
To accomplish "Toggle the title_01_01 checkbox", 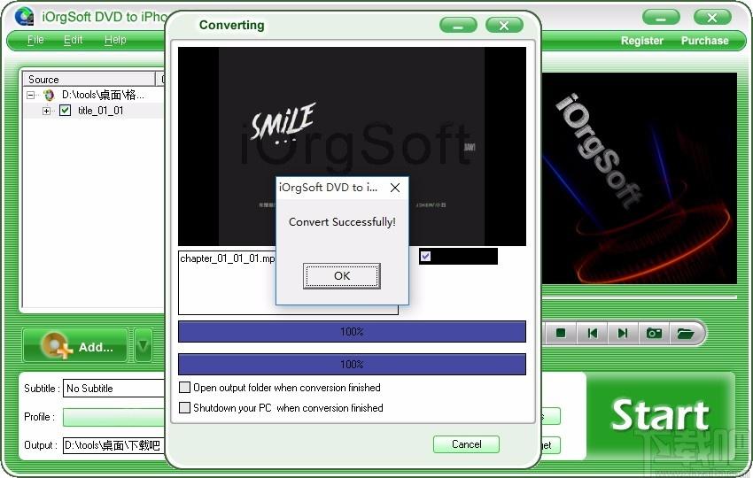I will (x=65, y=111).
